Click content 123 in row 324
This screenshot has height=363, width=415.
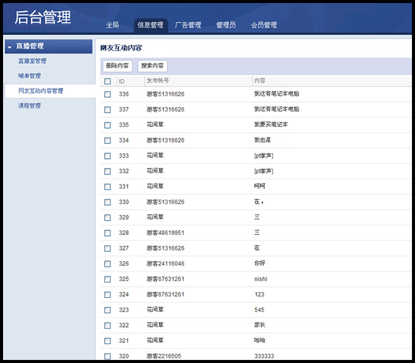(x=259, y=295)
